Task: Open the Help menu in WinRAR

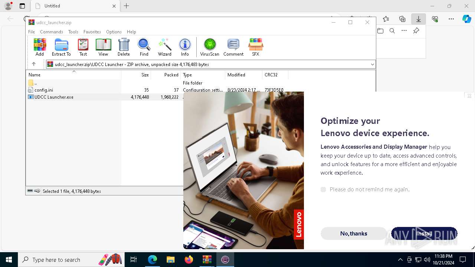Action: point(131,32)
